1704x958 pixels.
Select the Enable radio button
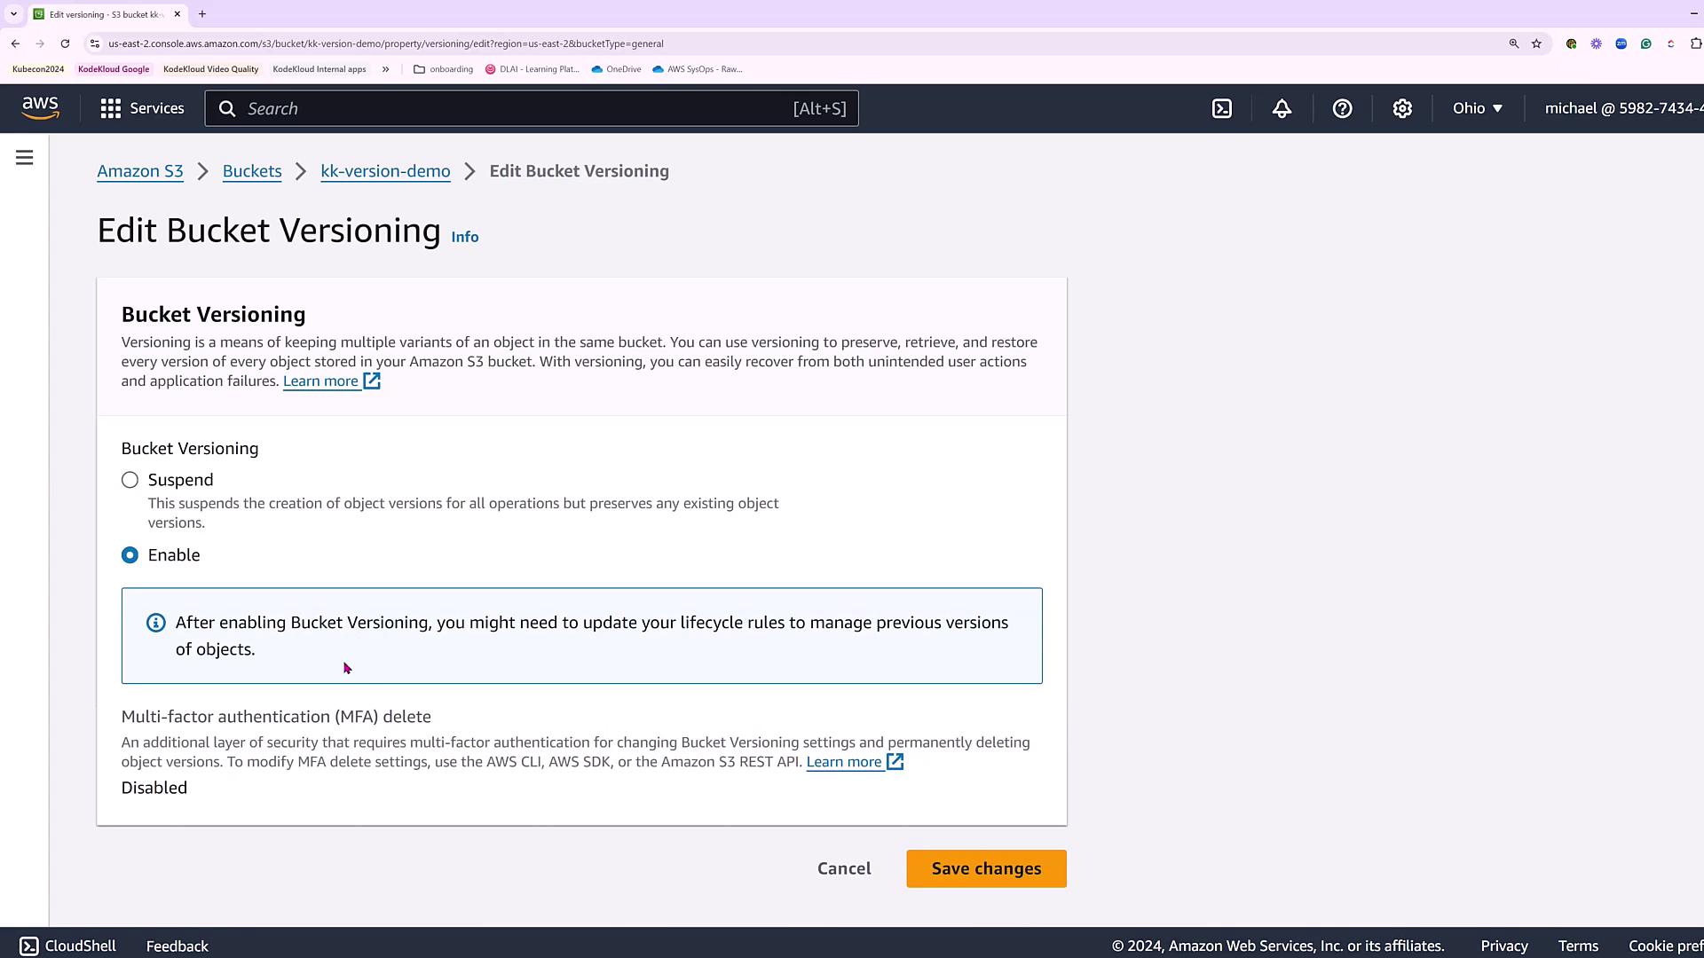[x=130, y=555]
